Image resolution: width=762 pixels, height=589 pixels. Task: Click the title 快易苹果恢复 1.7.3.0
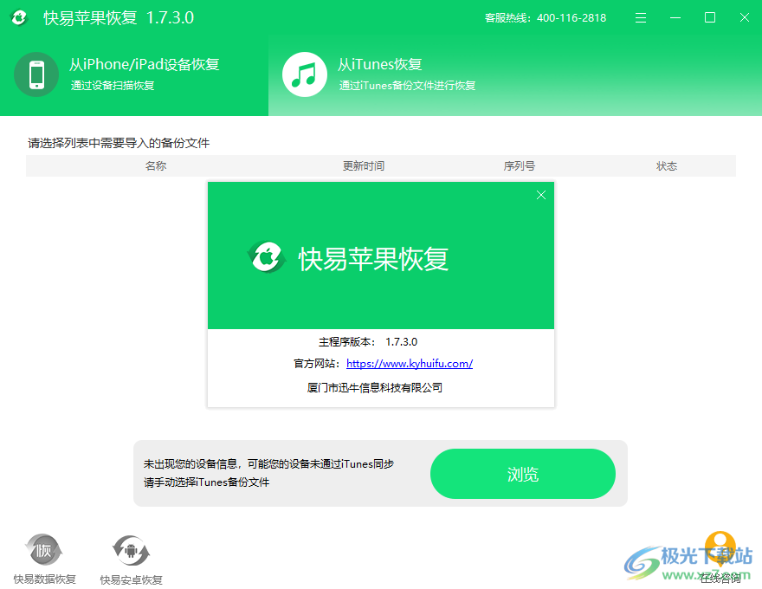tap(119, 17)
